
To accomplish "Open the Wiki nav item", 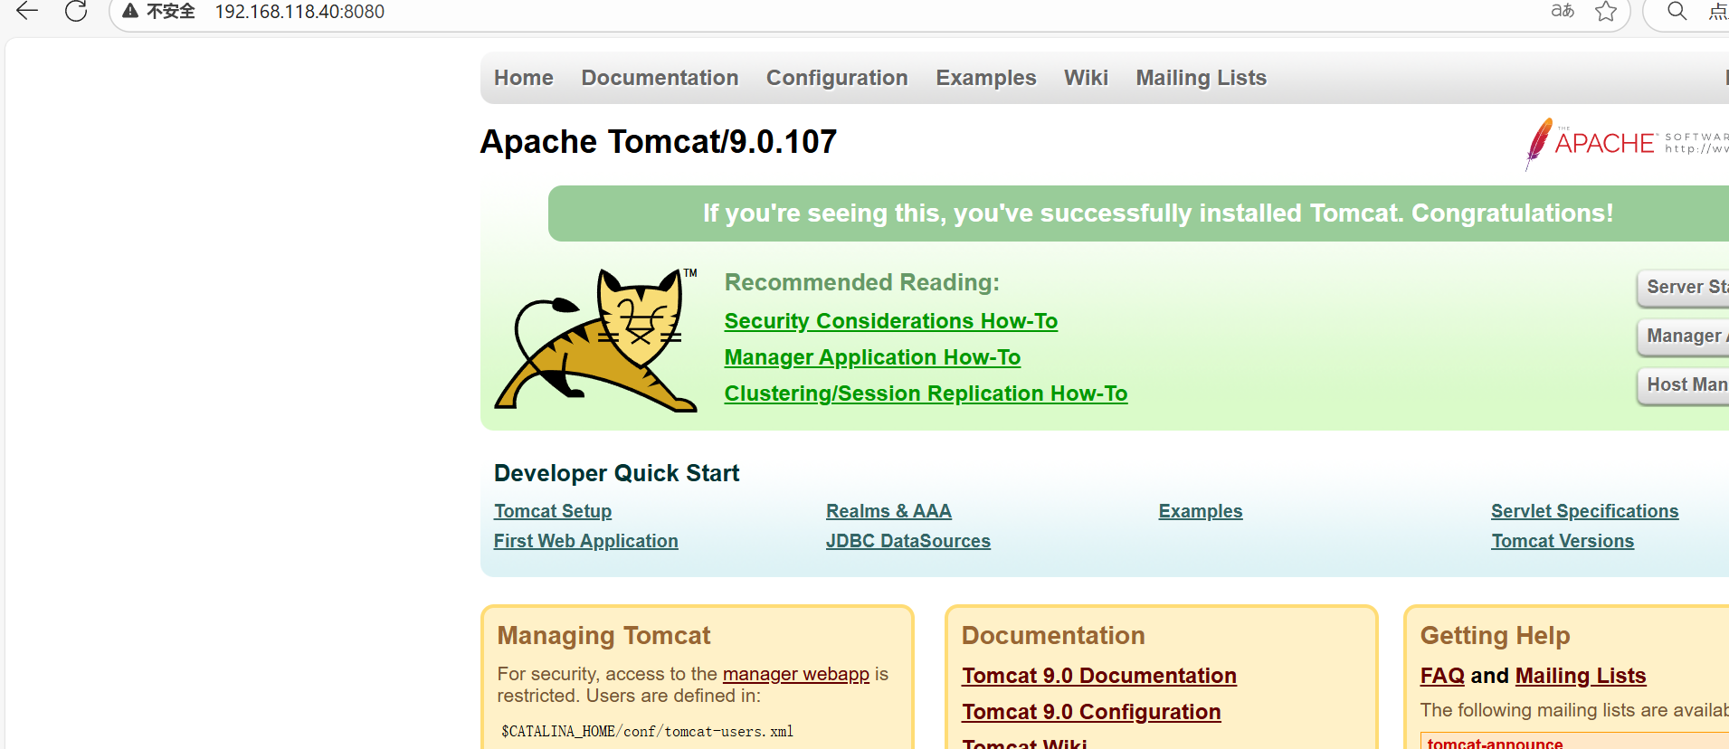I will [1086, 78].
